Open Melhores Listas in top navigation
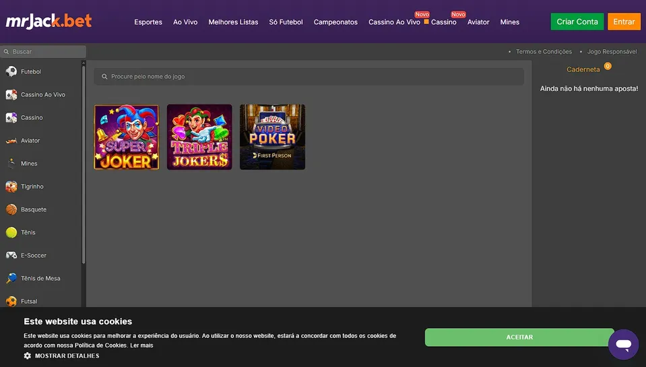Image resolution: width=646 pixels, height=367 pixels. (x=233, y=22)
